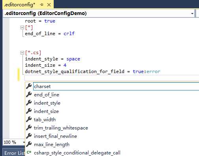Collapse the [*] section

tap(22, 28)
